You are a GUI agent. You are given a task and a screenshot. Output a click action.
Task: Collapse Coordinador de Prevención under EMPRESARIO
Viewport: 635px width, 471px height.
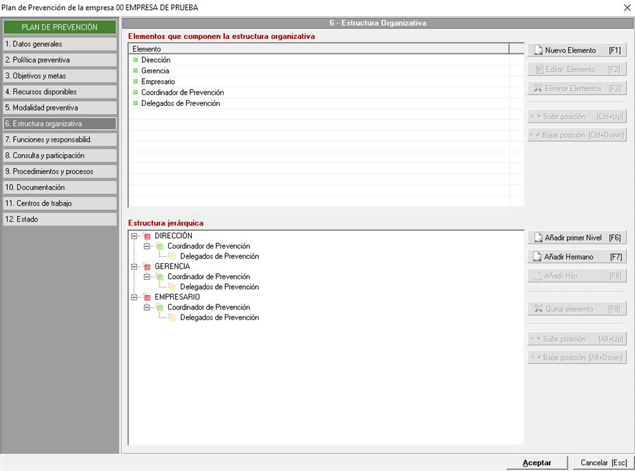(x=147, y=308)
